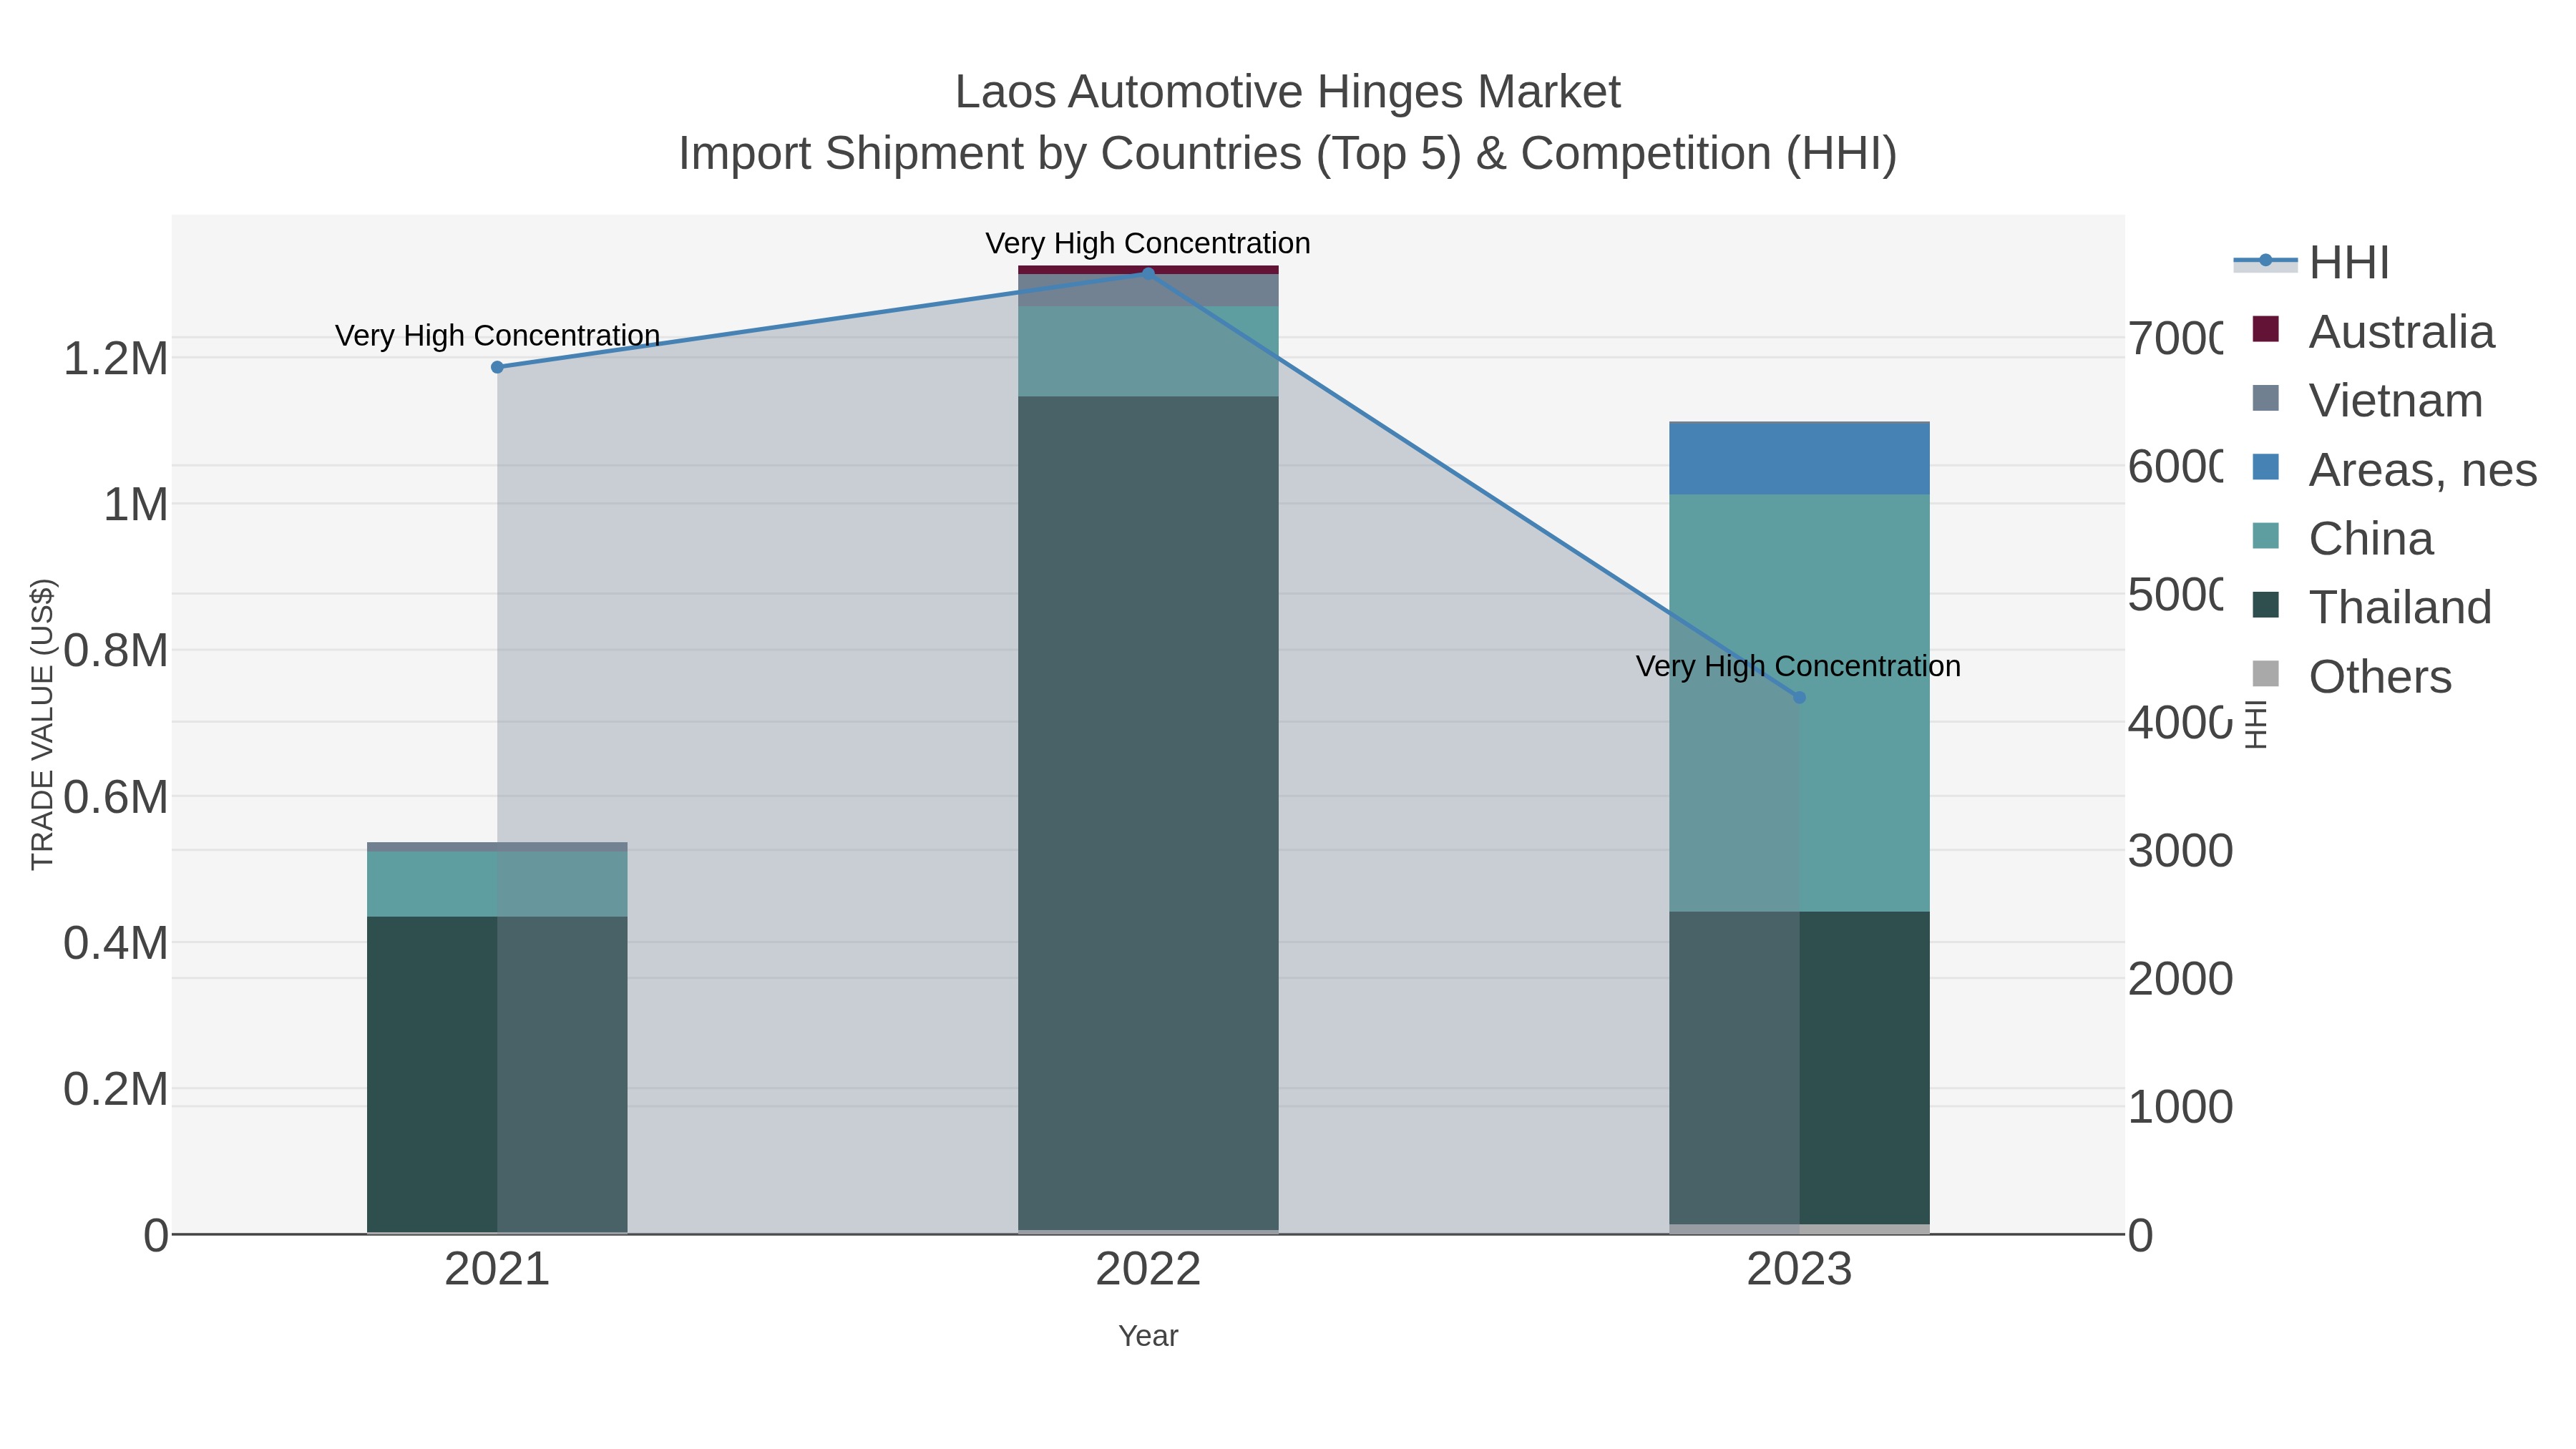
Task: Select China bar segment in 2022
Action: coord(1148,351)
